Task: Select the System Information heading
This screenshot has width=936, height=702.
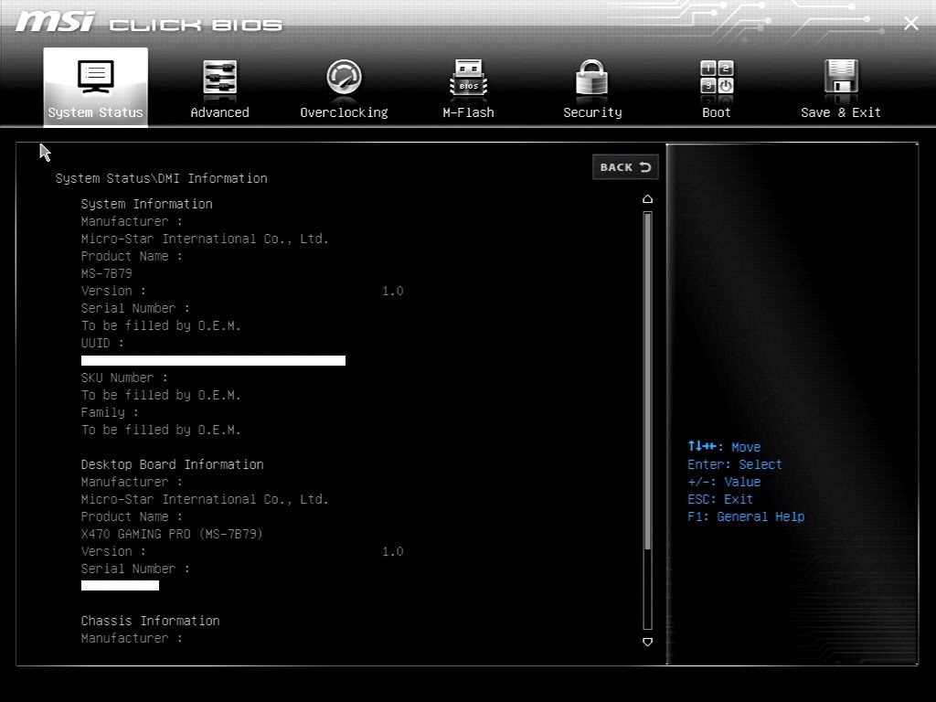Action: coord(147,204)
